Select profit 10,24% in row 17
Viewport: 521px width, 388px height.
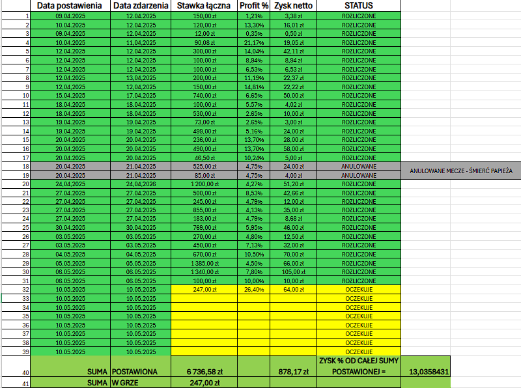[x=254, y=158]
